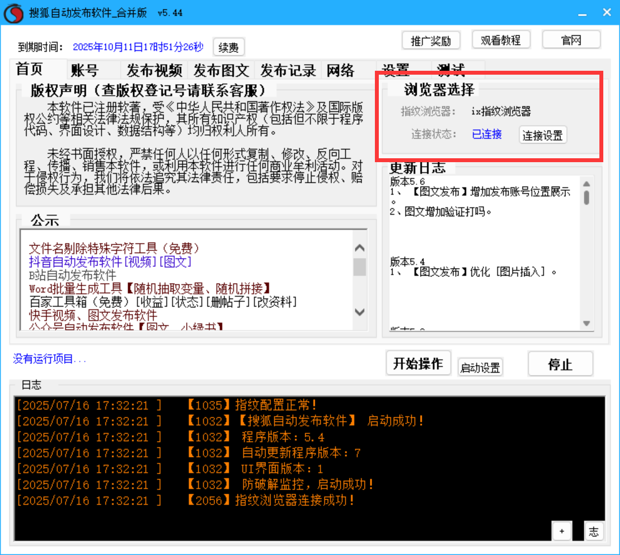Open 启动设置 button
This screenshot has height=555, width=620.
(480, 368)
